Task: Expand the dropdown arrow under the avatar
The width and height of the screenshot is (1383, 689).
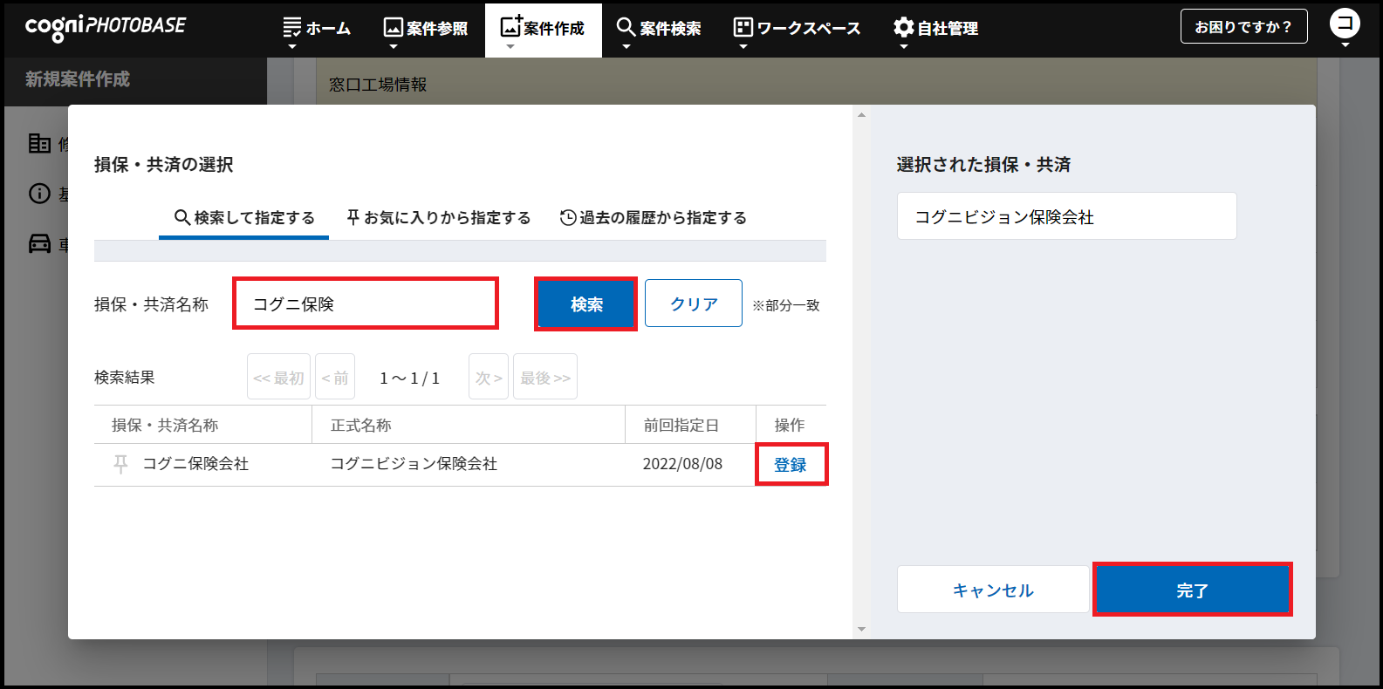Action: click(1345, 45)
